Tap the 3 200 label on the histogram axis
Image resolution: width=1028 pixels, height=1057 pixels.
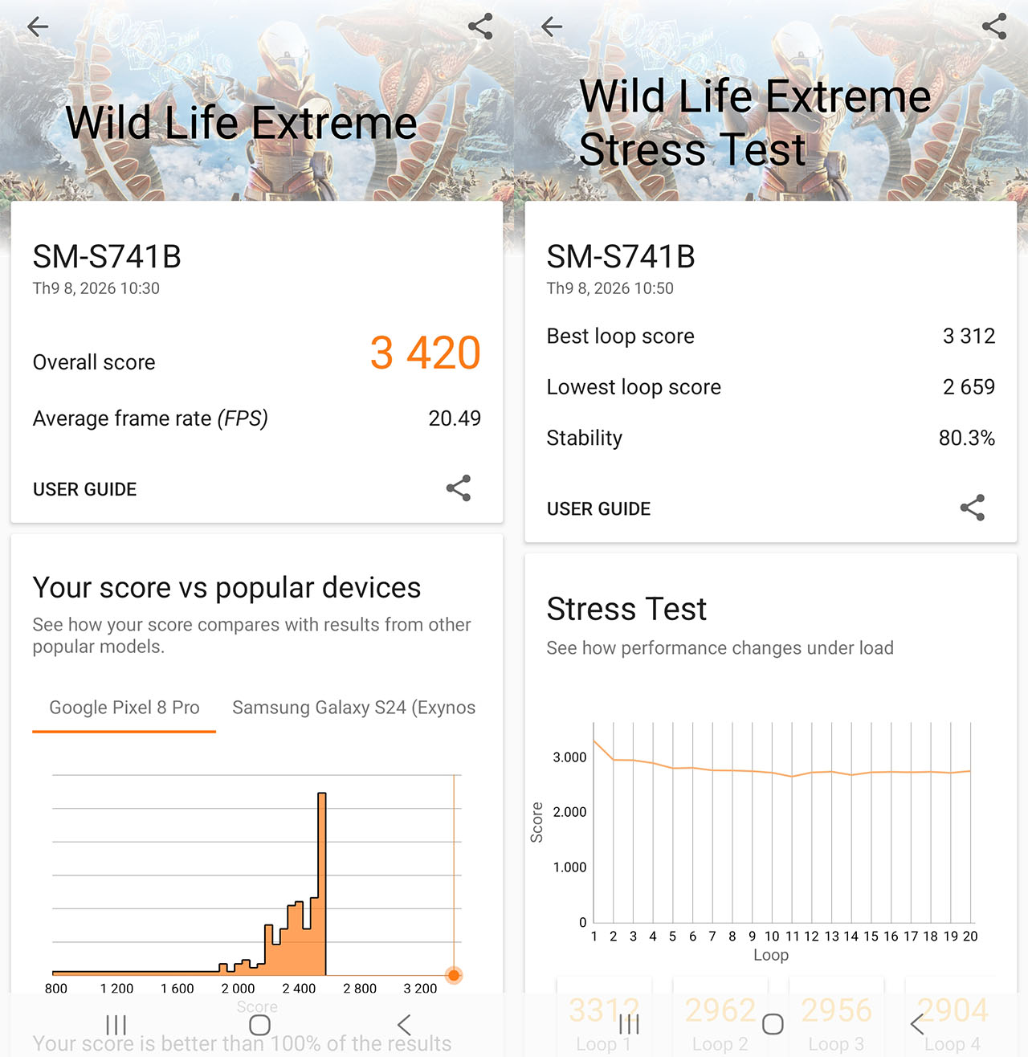pos(420,989)
